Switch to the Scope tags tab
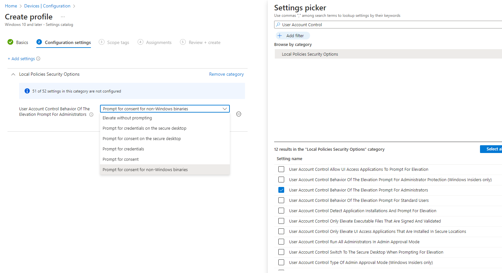This screenshot has width=502, height=273. 118,42
